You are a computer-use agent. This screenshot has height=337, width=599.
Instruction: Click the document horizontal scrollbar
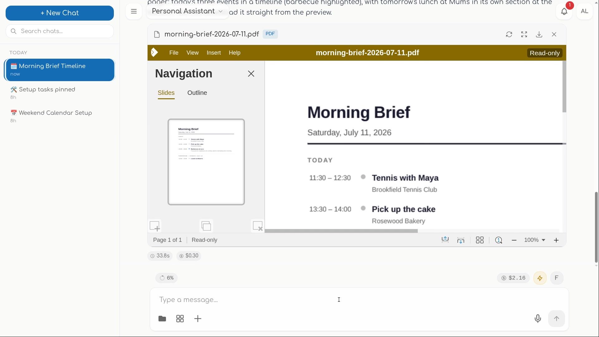coord(341,231)
